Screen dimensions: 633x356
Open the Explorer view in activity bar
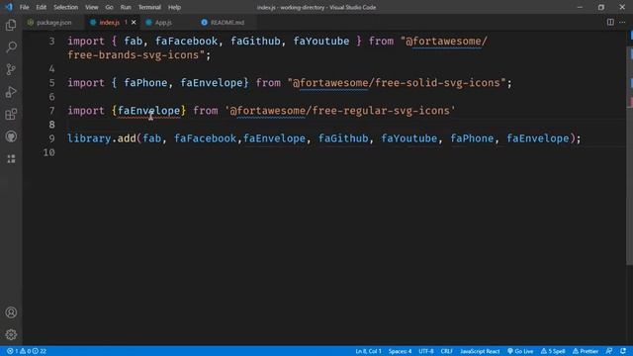point(11,25)
